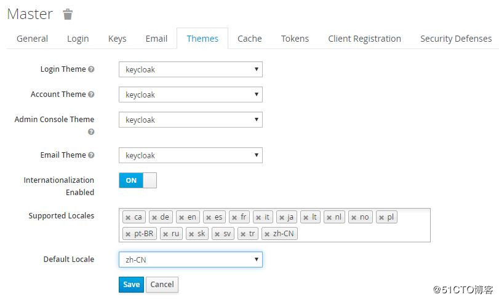
Task: Click empty area in Supported Locales field
Action: coord(363,233)
